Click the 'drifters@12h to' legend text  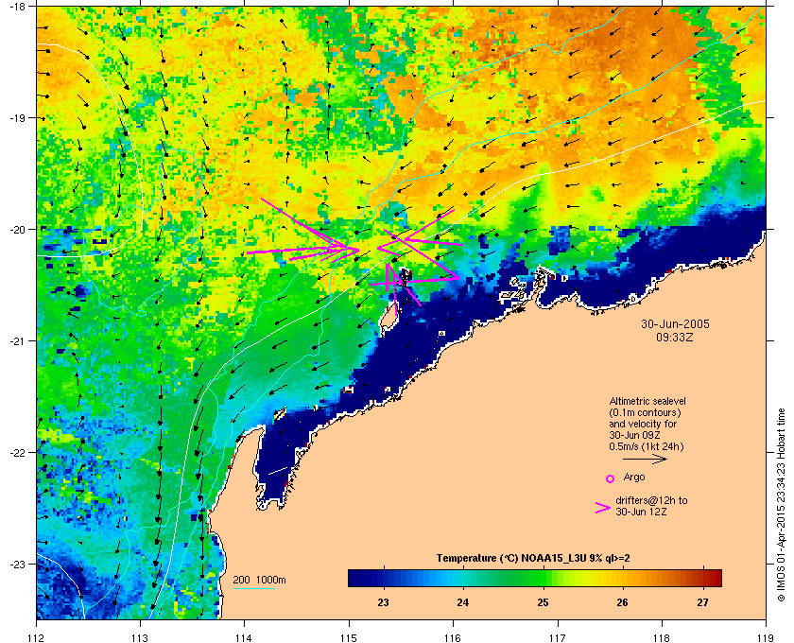[x=651, y=500]
